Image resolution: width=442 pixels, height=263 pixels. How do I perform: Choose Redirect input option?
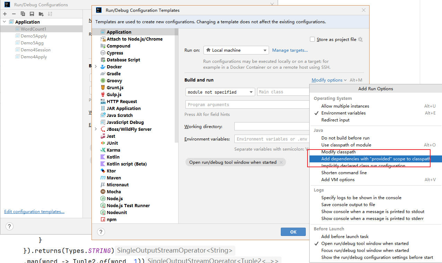click(375, 120)
